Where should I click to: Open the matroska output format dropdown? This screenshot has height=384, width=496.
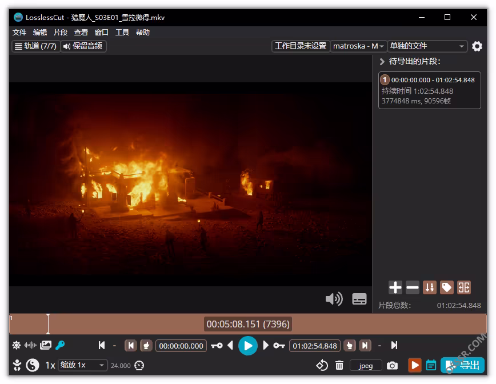(358, 46)
